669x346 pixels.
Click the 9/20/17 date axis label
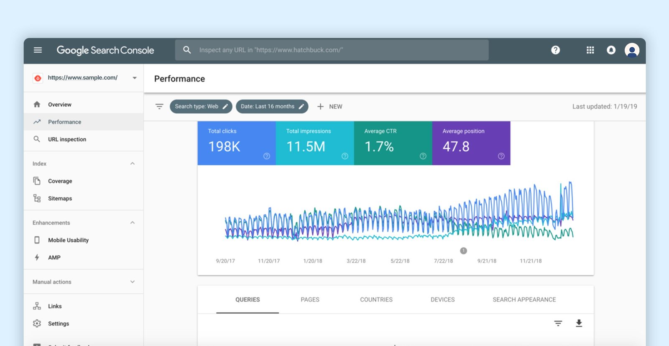[x=225, y=261]
